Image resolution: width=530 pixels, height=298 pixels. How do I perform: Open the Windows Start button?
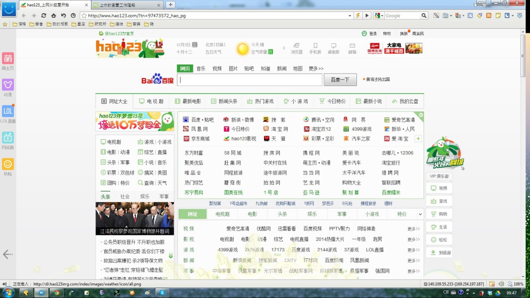pyautogui.click(x=8, y=292)
